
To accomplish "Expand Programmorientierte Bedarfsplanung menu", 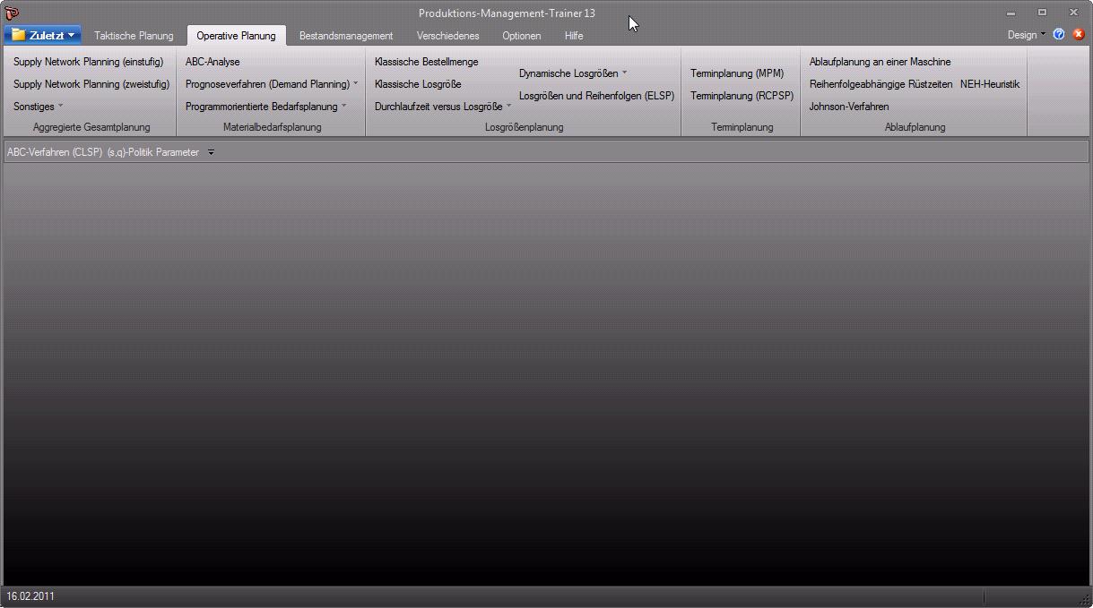I will point(265,107).
